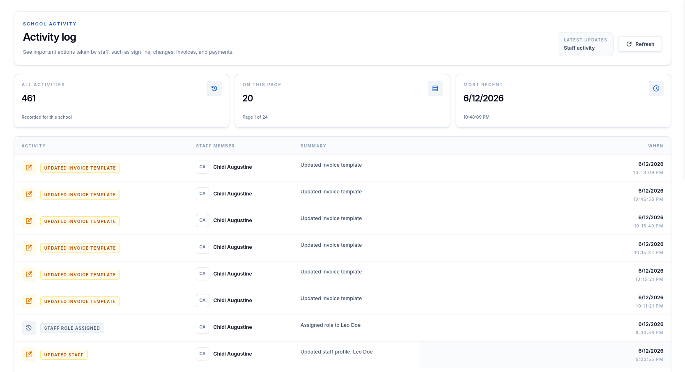Click edit icon of the 10:15:34 PM activity row
This screenshot has width=685, height=372.
click(29, 248)
